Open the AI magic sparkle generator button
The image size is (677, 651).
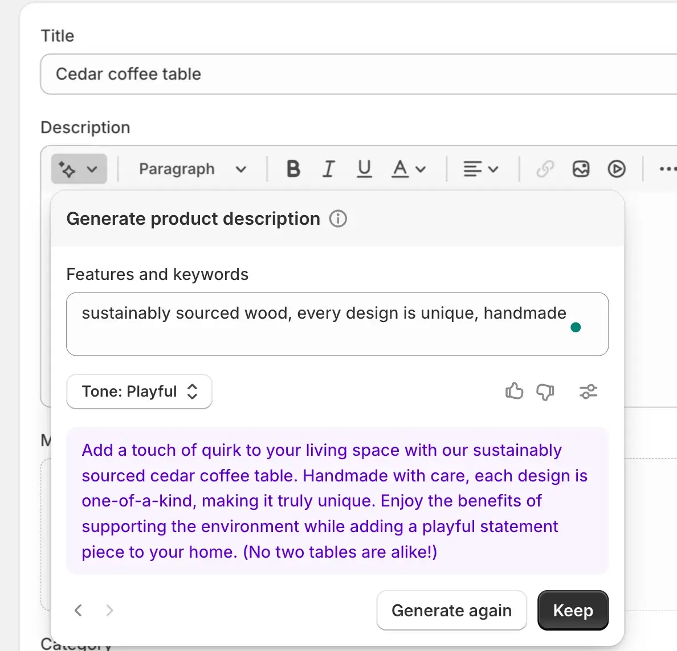[79, 169]
